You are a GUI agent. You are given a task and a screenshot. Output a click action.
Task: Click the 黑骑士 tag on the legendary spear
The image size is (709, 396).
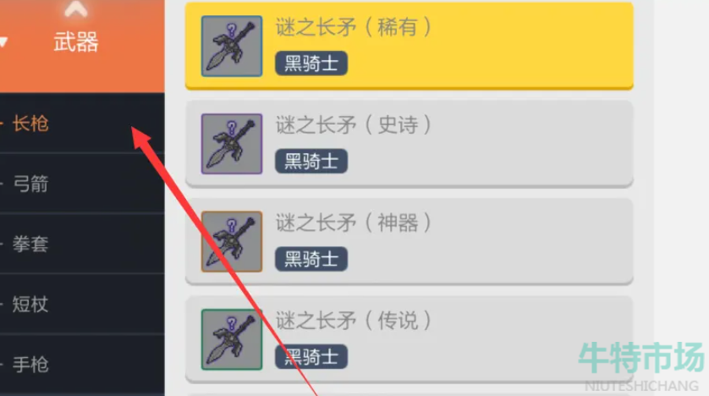[x=311, y=357]
